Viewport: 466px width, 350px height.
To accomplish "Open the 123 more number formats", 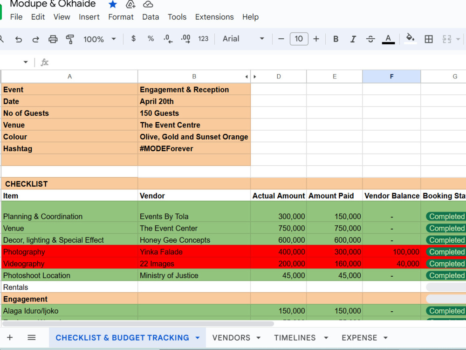I will tap(203, 39).
